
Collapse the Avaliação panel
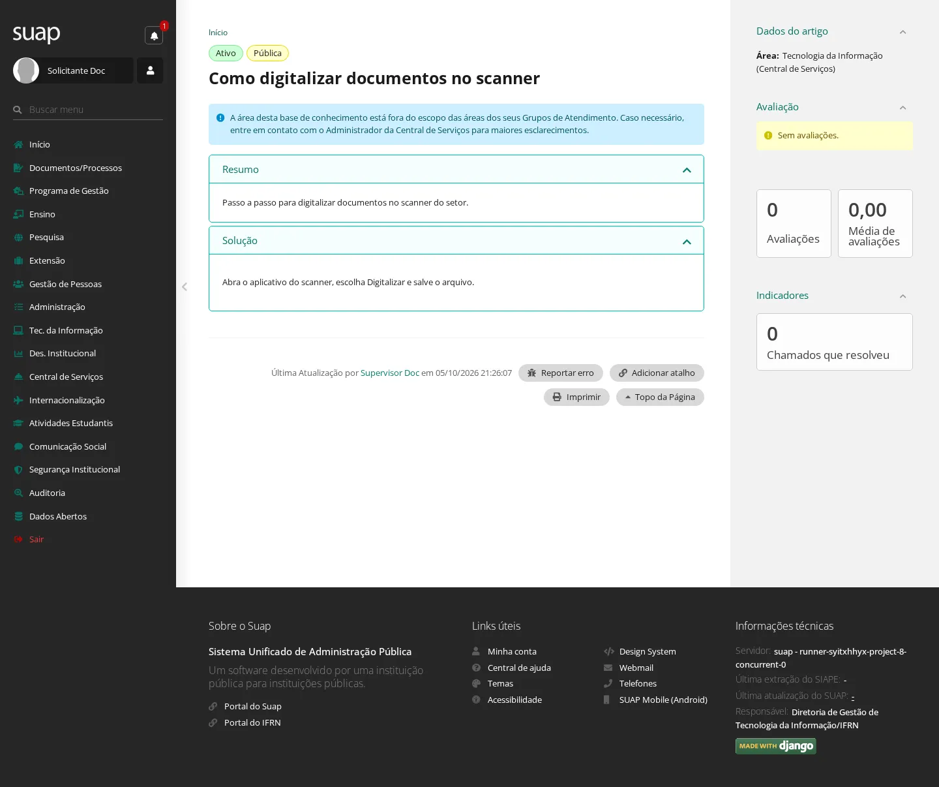(902, 108)
